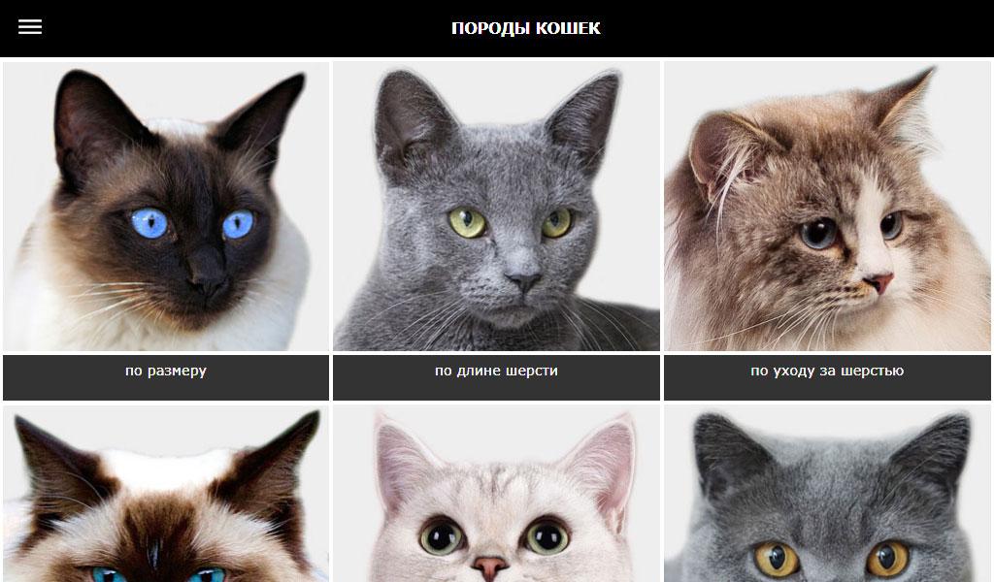
Task: Click the ПОРОДЫ КОШЕК header title
Action: (525, 28)
